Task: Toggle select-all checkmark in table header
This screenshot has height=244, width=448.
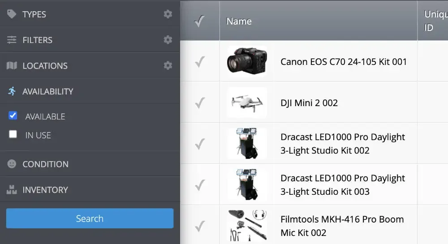Action: [200, 21]
